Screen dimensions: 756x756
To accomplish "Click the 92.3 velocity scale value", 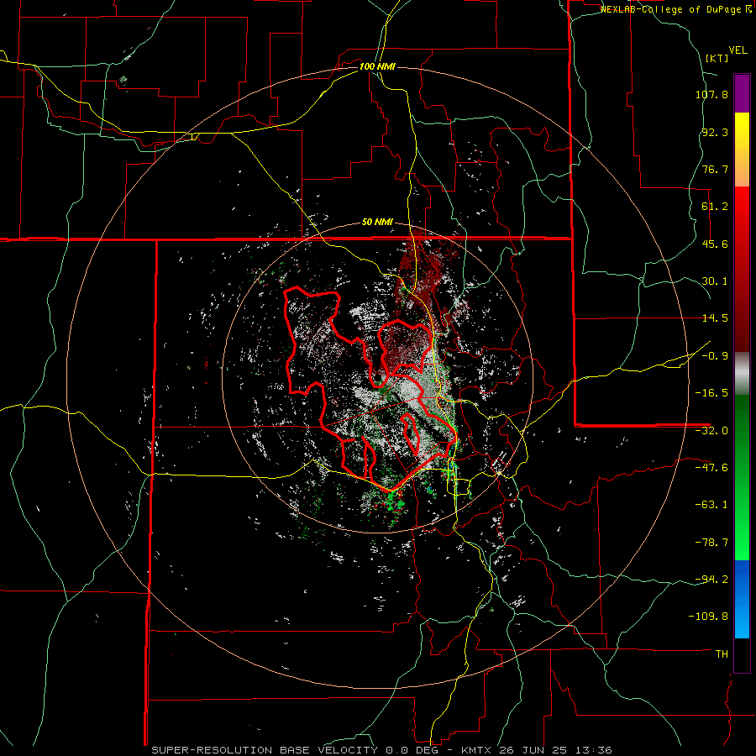I will pyautogui.click(x=715, y=132).
